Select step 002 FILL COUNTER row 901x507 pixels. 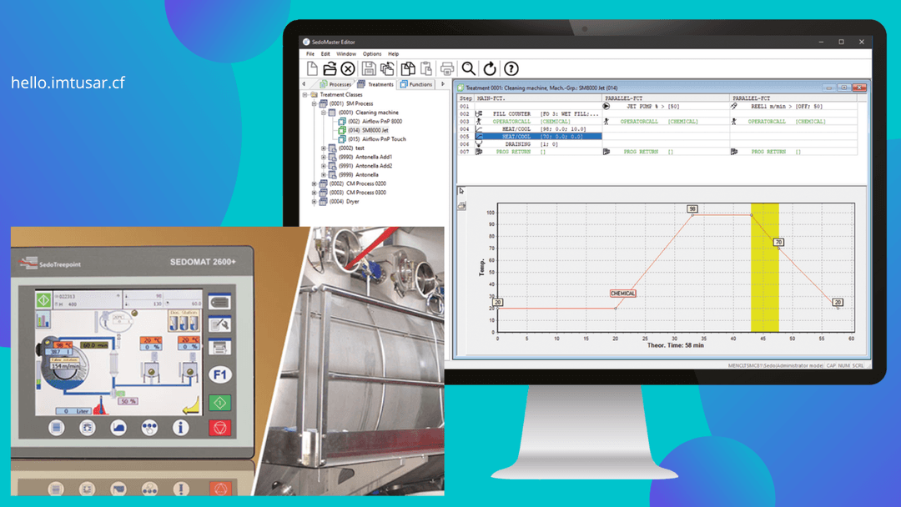pos(529,113)
